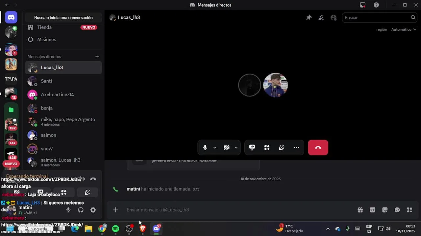The height and width of the screenshot is (236, 421).
Task: Open Discord help icon
Action: tap(376, 5)
